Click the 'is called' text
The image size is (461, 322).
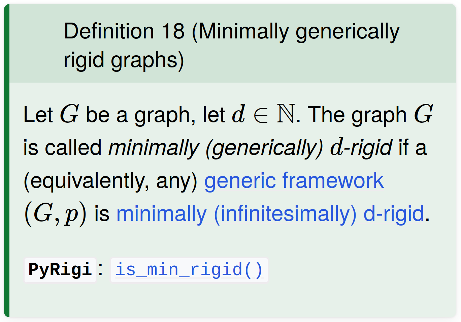click(x=62, y=148)
